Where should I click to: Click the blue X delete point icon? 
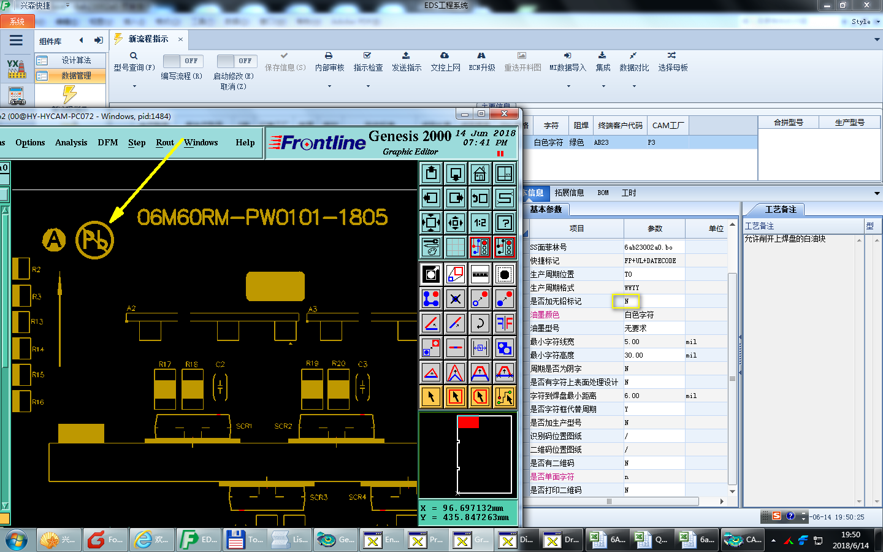coord(456,299)
